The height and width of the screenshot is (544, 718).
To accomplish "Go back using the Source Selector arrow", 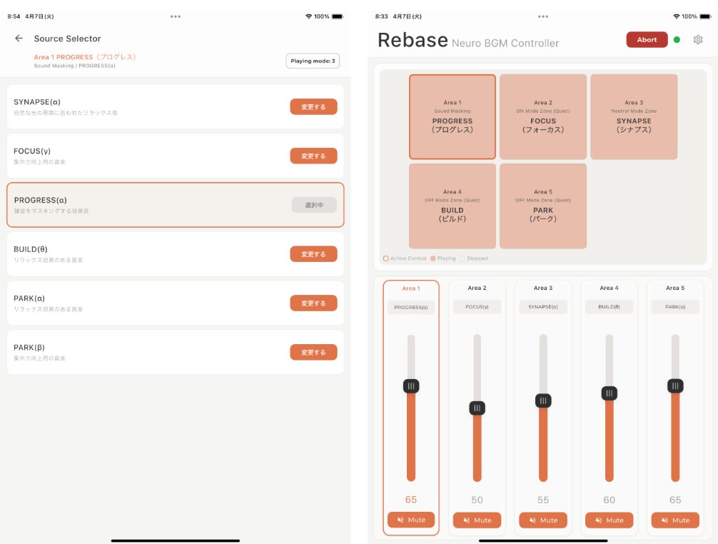I will (19, 39).
